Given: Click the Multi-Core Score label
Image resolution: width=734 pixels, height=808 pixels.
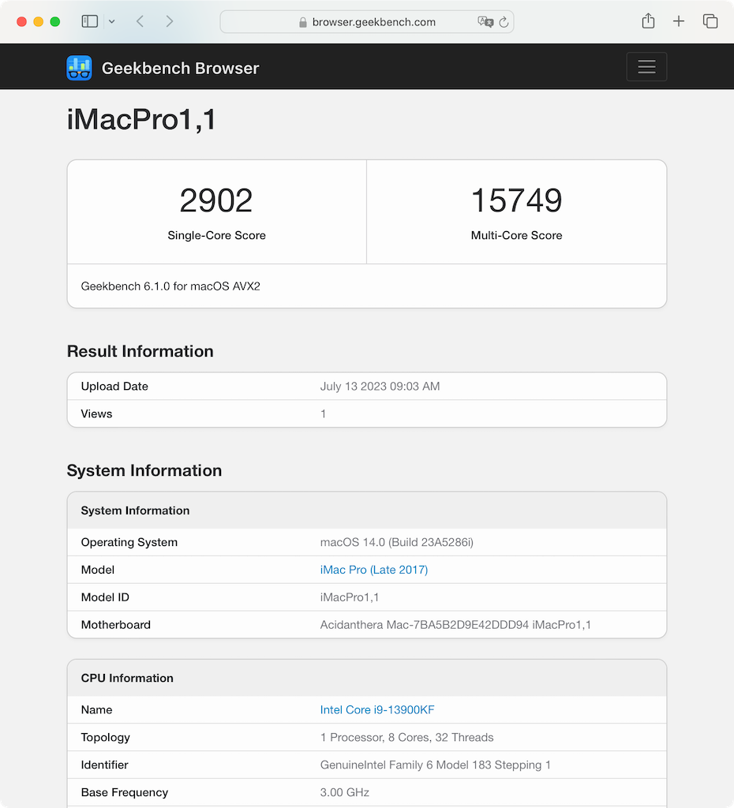Looking at the screenshot, I should (516, 235).
